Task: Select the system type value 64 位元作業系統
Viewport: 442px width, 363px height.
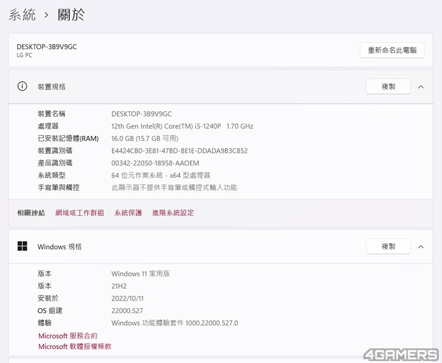Action: click(x=161, y=175)
